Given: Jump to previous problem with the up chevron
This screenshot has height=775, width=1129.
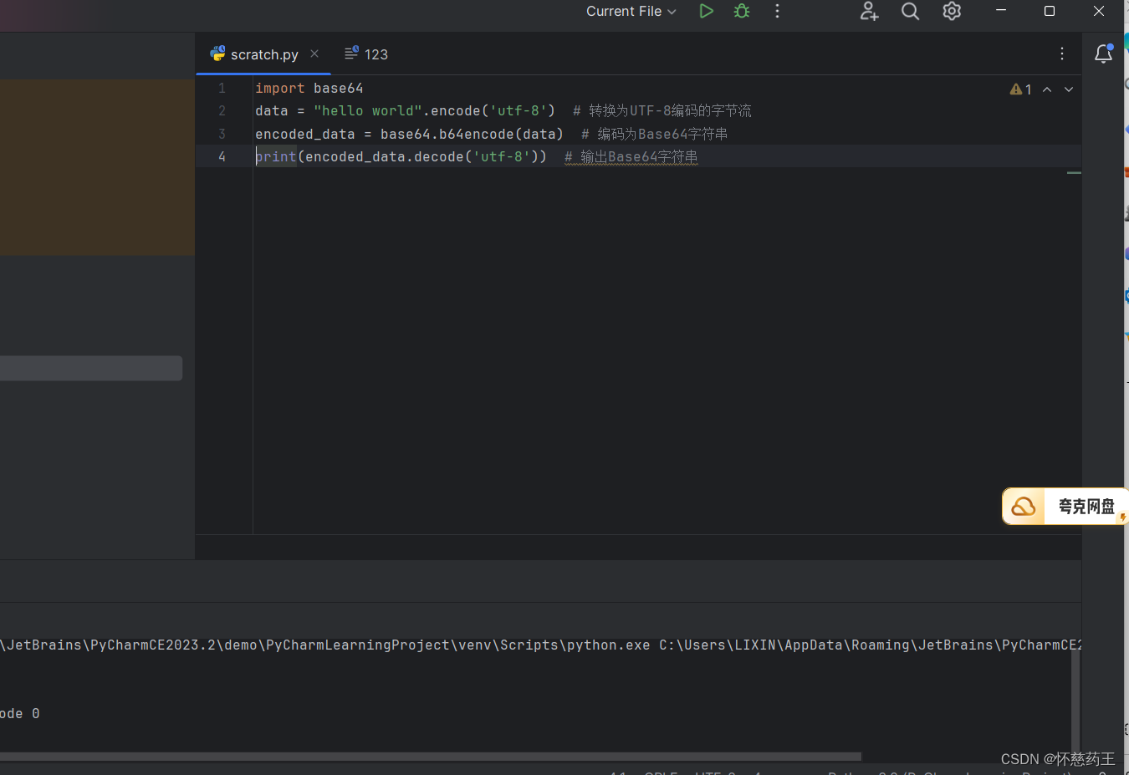Looking at the screenshot, I should click(1046, 89).
